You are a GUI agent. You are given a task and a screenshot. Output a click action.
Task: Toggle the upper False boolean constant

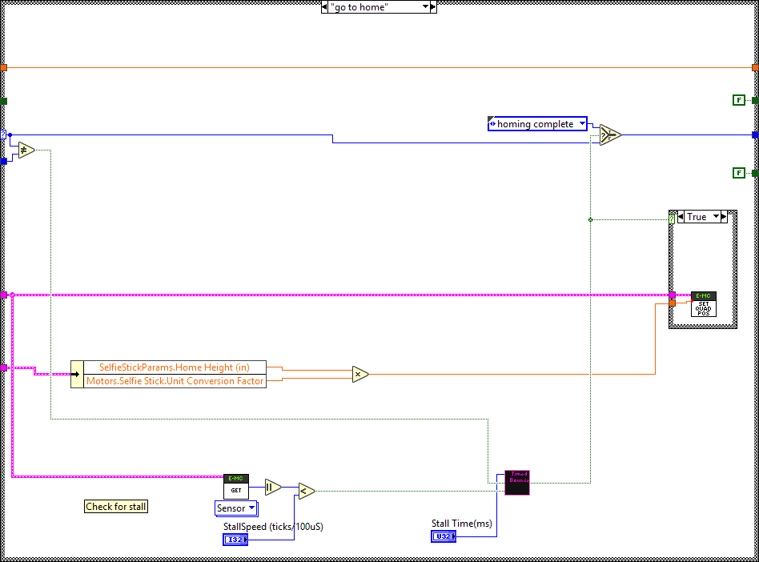point(739,100)
